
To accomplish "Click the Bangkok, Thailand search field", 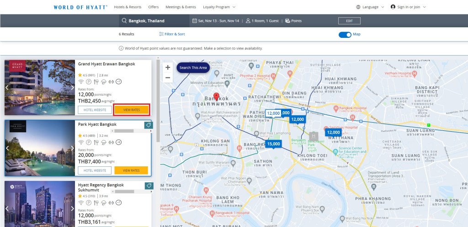I will [154, 21].
